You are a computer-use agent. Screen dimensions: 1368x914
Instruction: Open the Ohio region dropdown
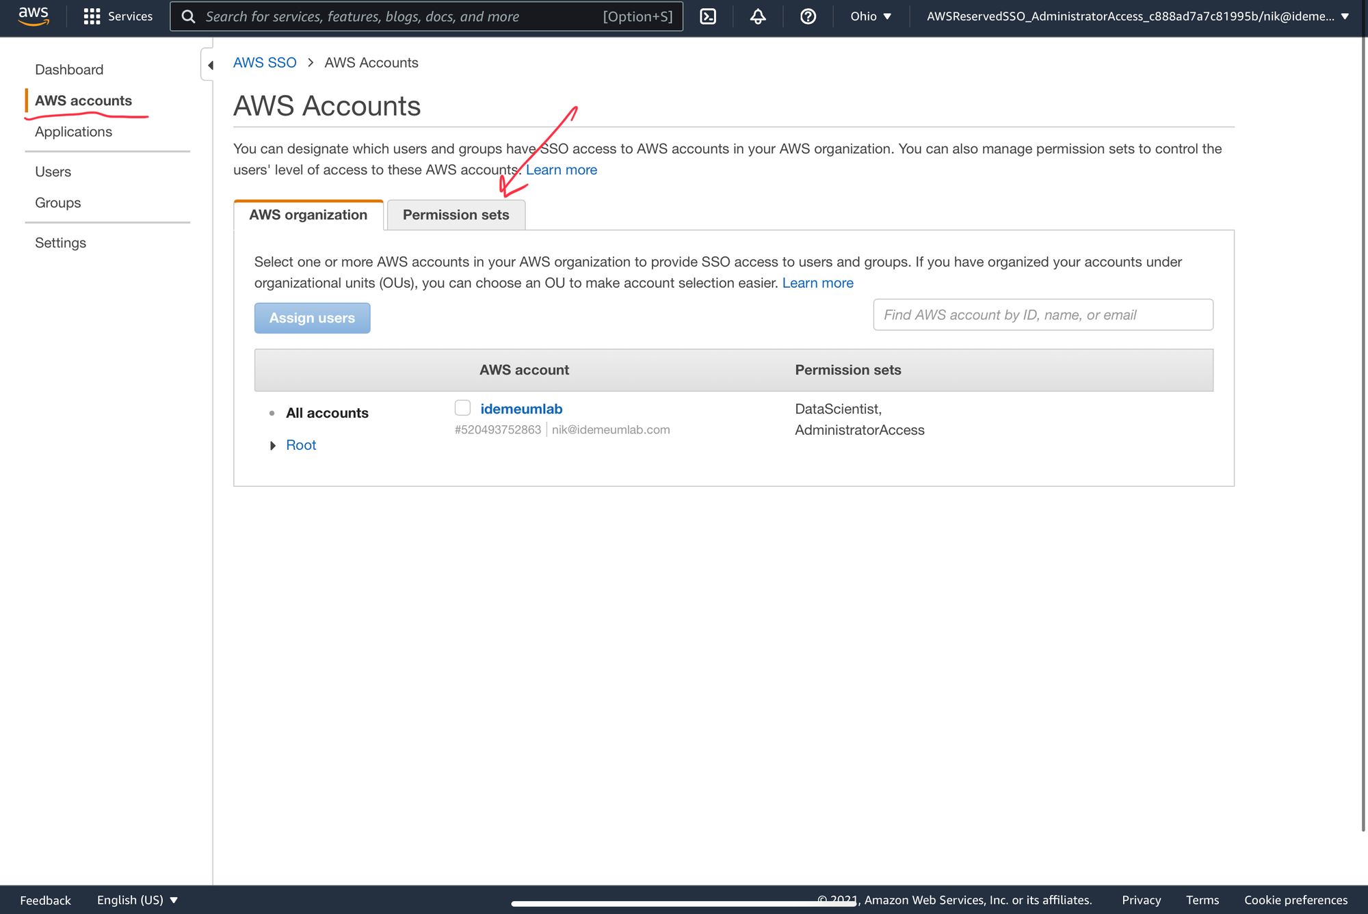(x=870, y=16)
